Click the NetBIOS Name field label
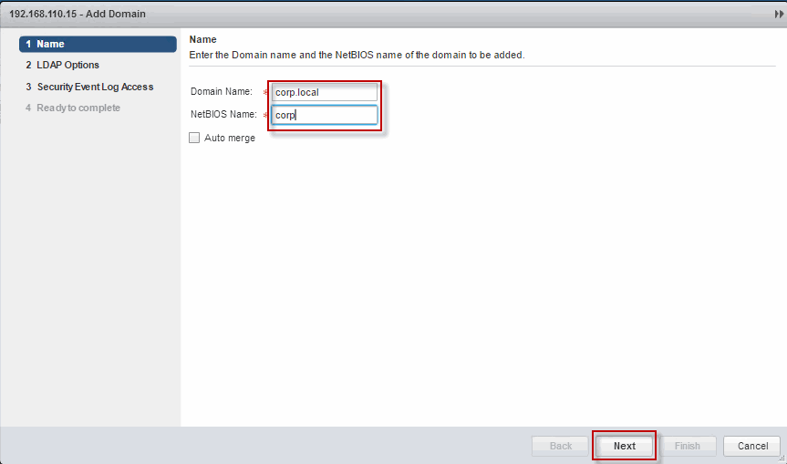787x464 pixels. 223,115
